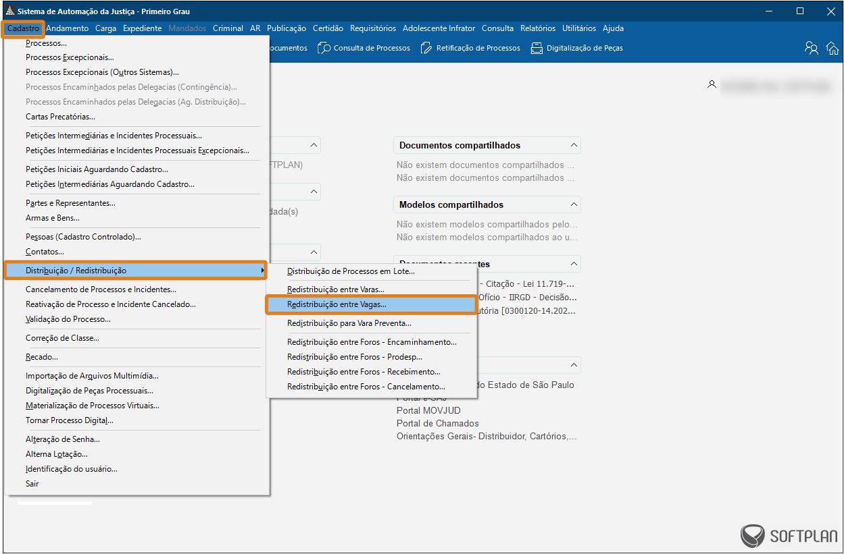The width and height of the screenshot is (844, 554).
Task: Open the Certidão menu
Action: (x=328, y=28)
